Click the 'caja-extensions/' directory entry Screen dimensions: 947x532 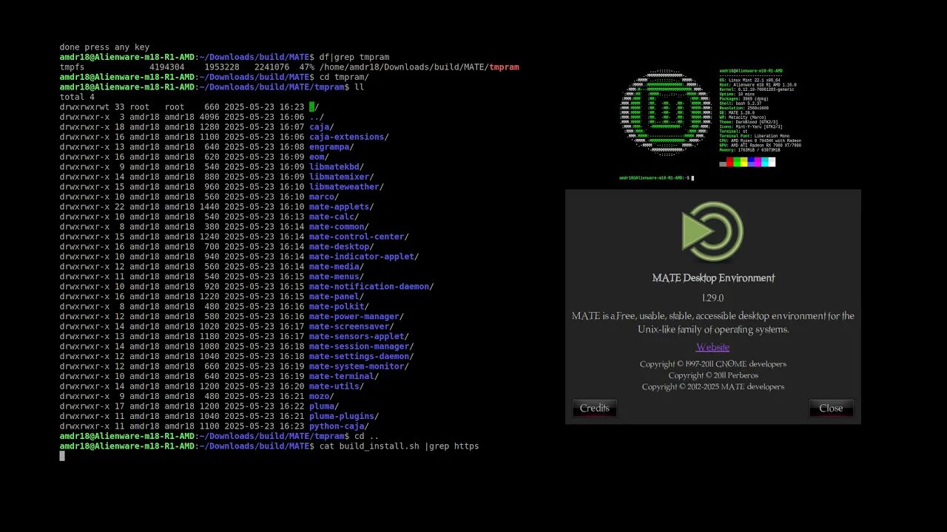pos(348,137)
